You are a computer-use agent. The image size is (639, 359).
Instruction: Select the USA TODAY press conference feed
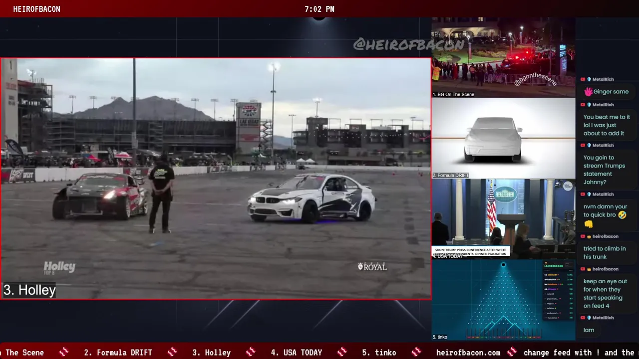[x=503, y=219]
